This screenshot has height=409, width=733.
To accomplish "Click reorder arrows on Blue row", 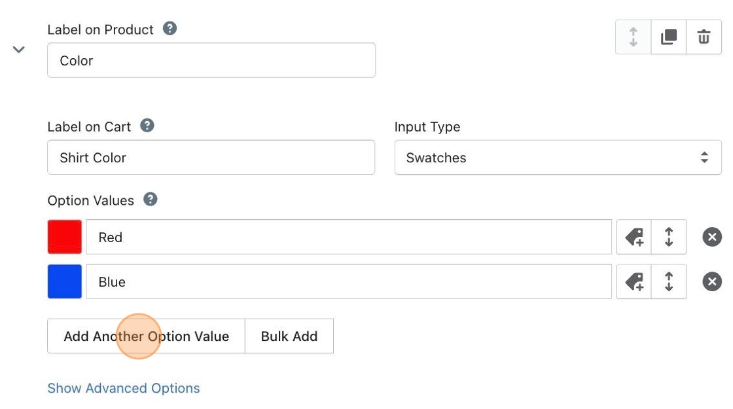I will click(669, 282).
